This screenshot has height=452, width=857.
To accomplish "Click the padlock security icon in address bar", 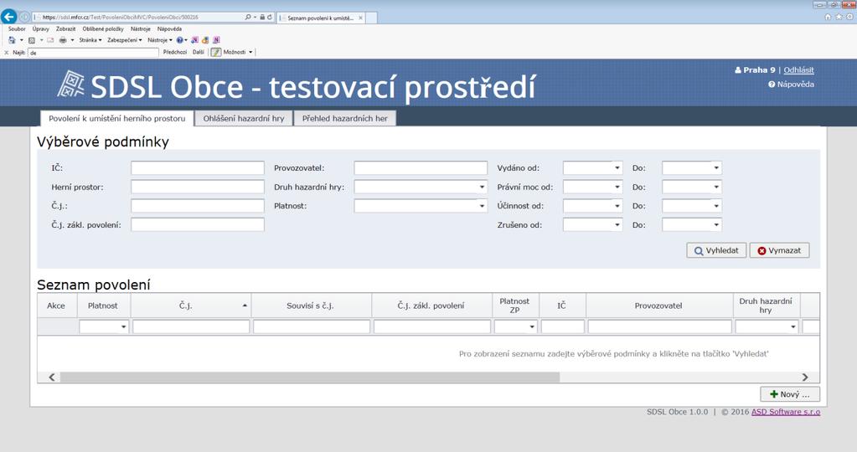I will coord(262,18).
